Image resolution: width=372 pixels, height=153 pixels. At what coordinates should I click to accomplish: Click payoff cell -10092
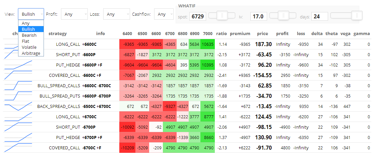(127, 128)
